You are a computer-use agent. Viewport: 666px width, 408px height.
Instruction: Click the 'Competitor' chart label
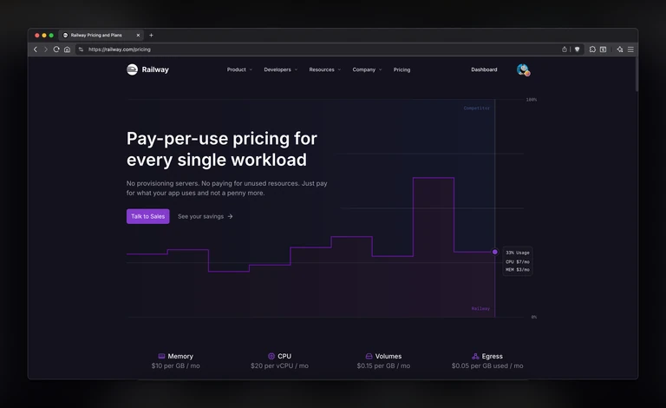coord(477,109)
